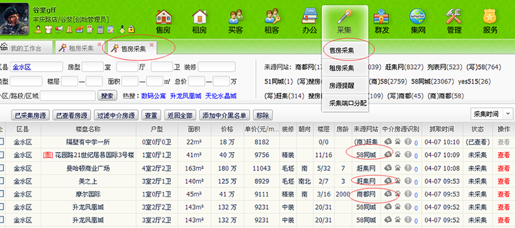
Task: Tick the checkbox for 隔壁有中学一所 row
Action: point(1,142)
